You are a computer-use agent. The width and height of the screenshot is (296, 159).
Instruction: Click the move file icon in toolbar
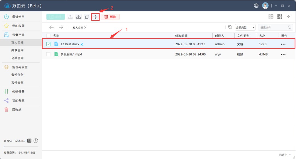(95, 17)
